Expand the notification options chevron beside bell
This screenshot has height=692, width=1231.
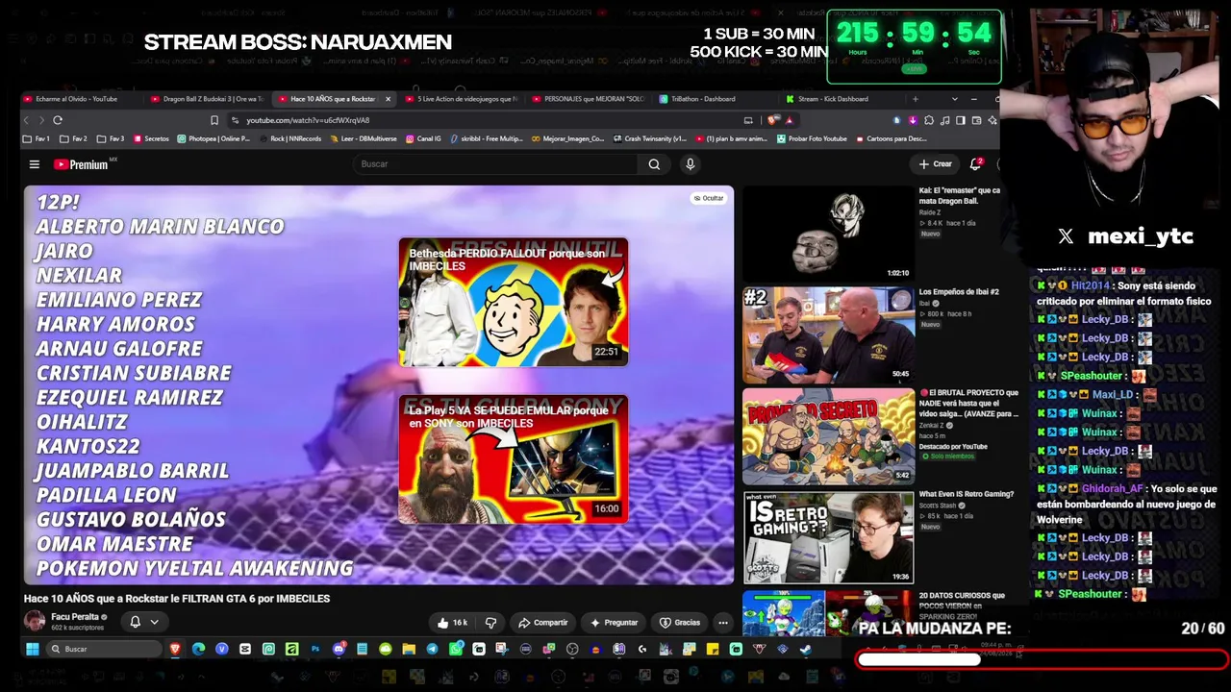[x=154, y=622]
